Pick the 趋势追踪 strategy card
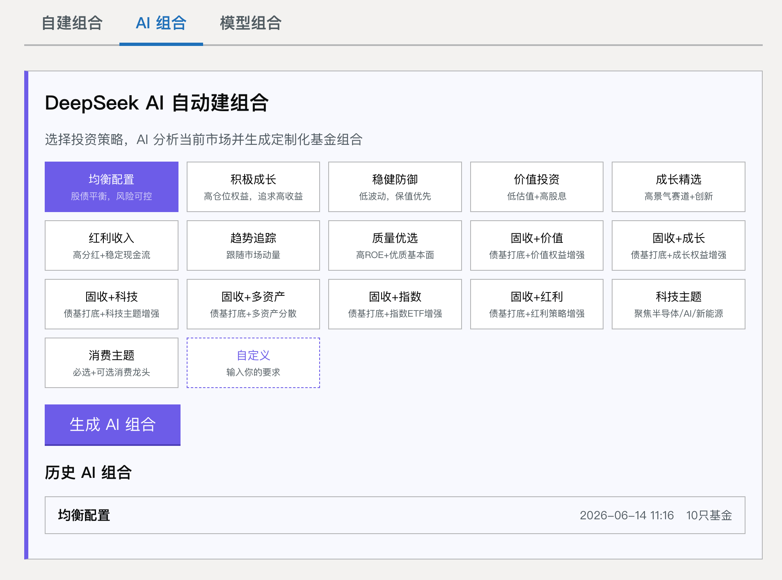Image resolution: width=782 pixels, height=580 pixels. coord(253,246)
